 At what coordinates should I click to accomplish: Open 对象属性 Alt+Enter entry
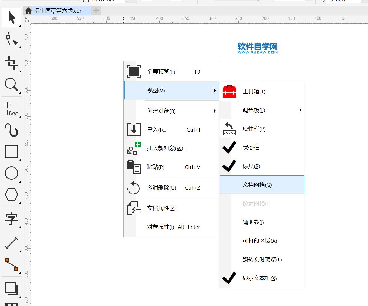click(172, 227)
